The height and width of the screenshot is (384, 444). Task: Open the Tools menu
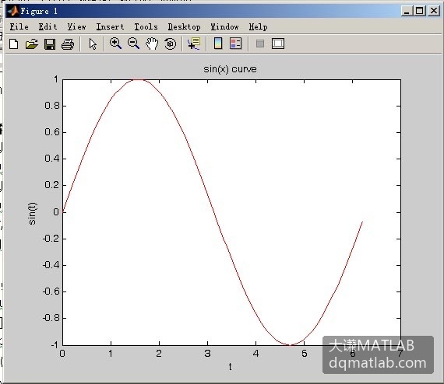(146, 27)
